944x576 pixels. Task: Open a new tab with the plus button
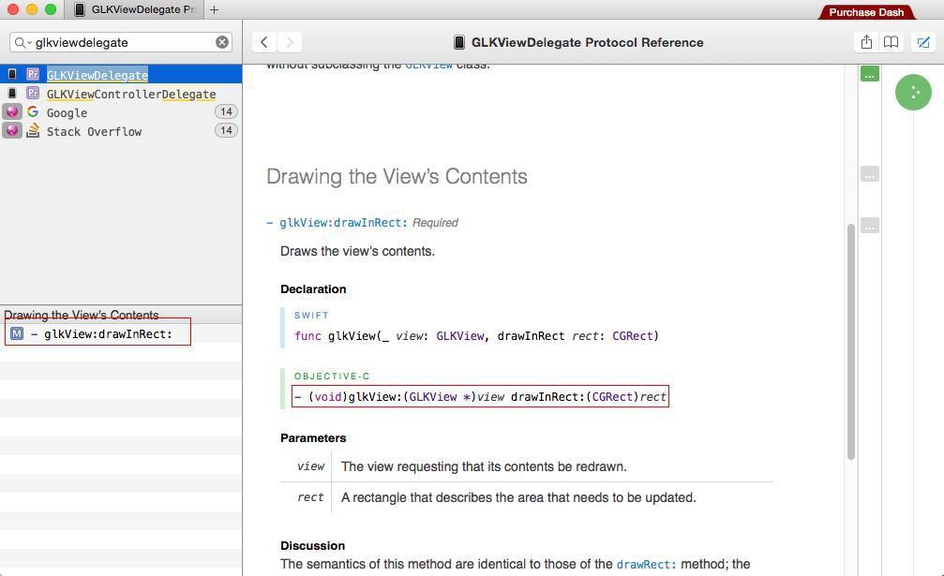[214, 9]
